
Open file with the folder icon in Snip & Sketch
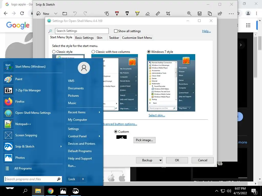65,14
